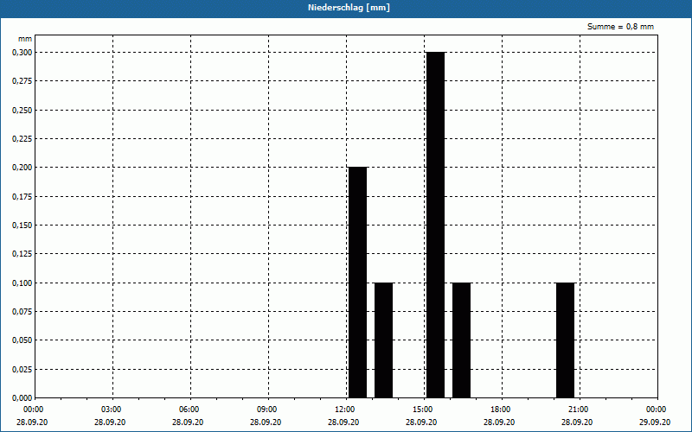This screenshot has width=692, height=432.
Task: Click the mm unit label above y-axis
Action: 25,39
